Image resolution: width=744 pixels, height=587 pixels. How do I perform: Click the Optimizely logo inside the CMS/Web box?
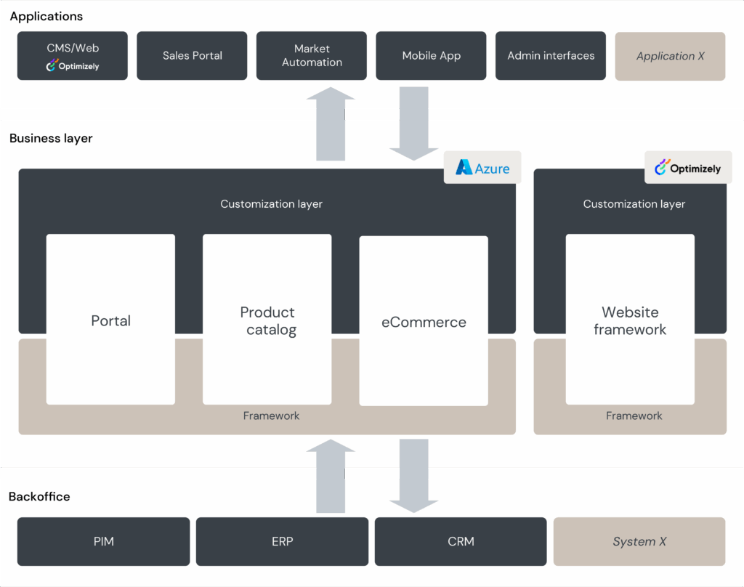click(73, 66)
